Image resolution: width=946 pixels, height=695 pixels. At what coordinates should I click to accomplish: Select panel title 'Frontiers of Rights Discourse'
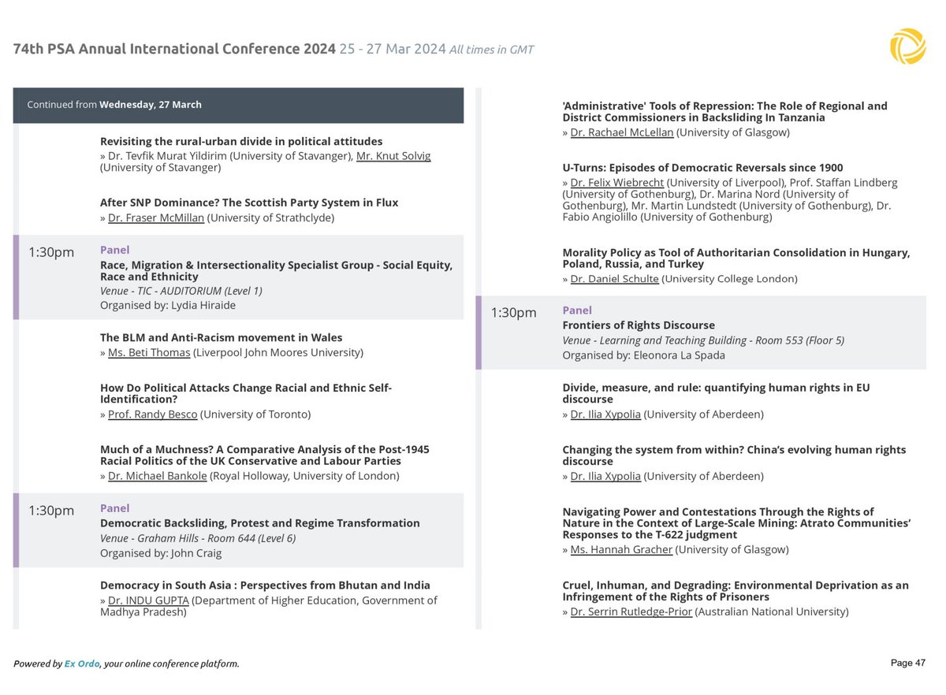pos(639,325)
